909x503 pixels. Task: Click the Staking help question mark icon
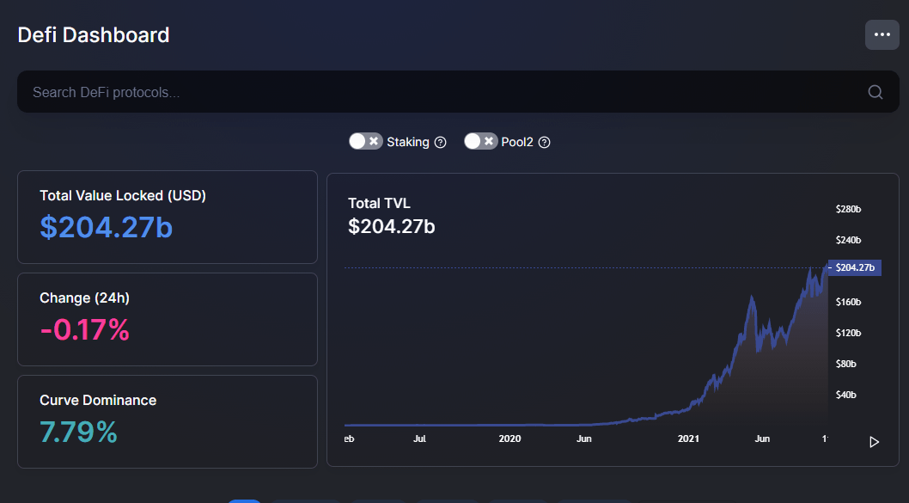click(x=440, y=142)
